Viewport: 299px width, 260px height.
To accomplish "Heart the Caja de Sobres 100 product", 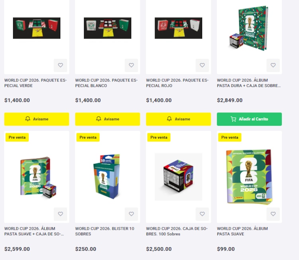I will [202, 214].
